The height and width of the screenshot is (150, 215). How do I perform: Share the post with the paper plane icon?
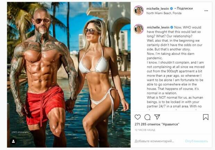(157, 117)
